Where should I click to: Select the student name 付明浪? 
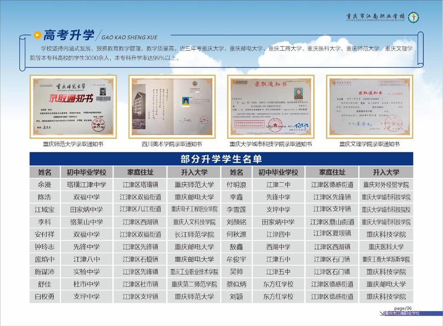pos(237,185)
